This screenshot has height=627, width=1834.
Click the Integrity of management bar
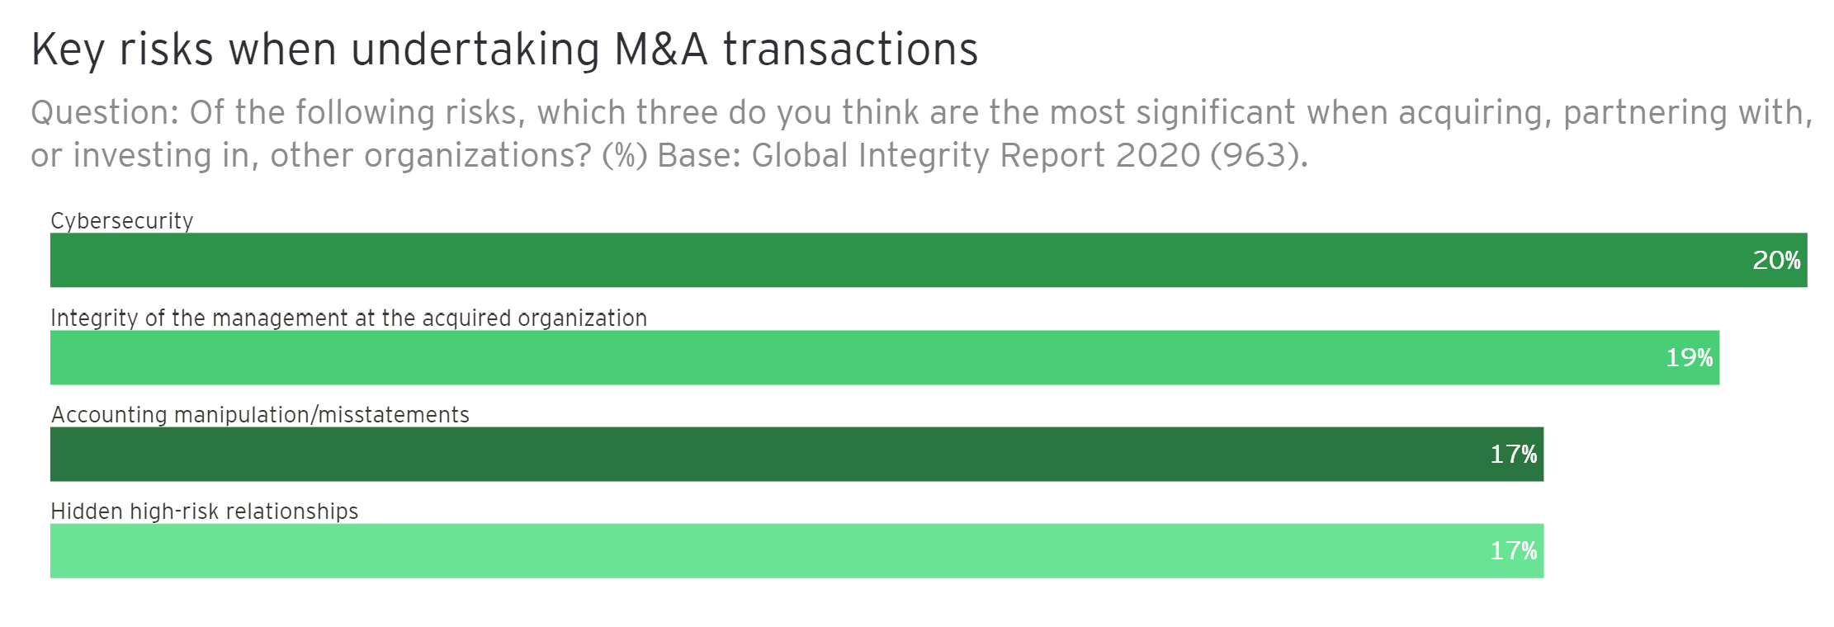coord(825,358)
